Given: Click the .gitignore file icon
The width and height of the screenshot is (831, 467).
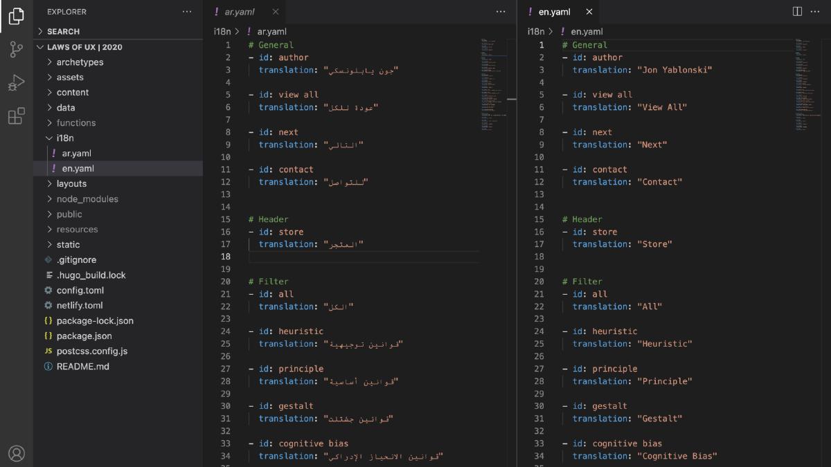Looking at the screenshot, I should [48, 260].
